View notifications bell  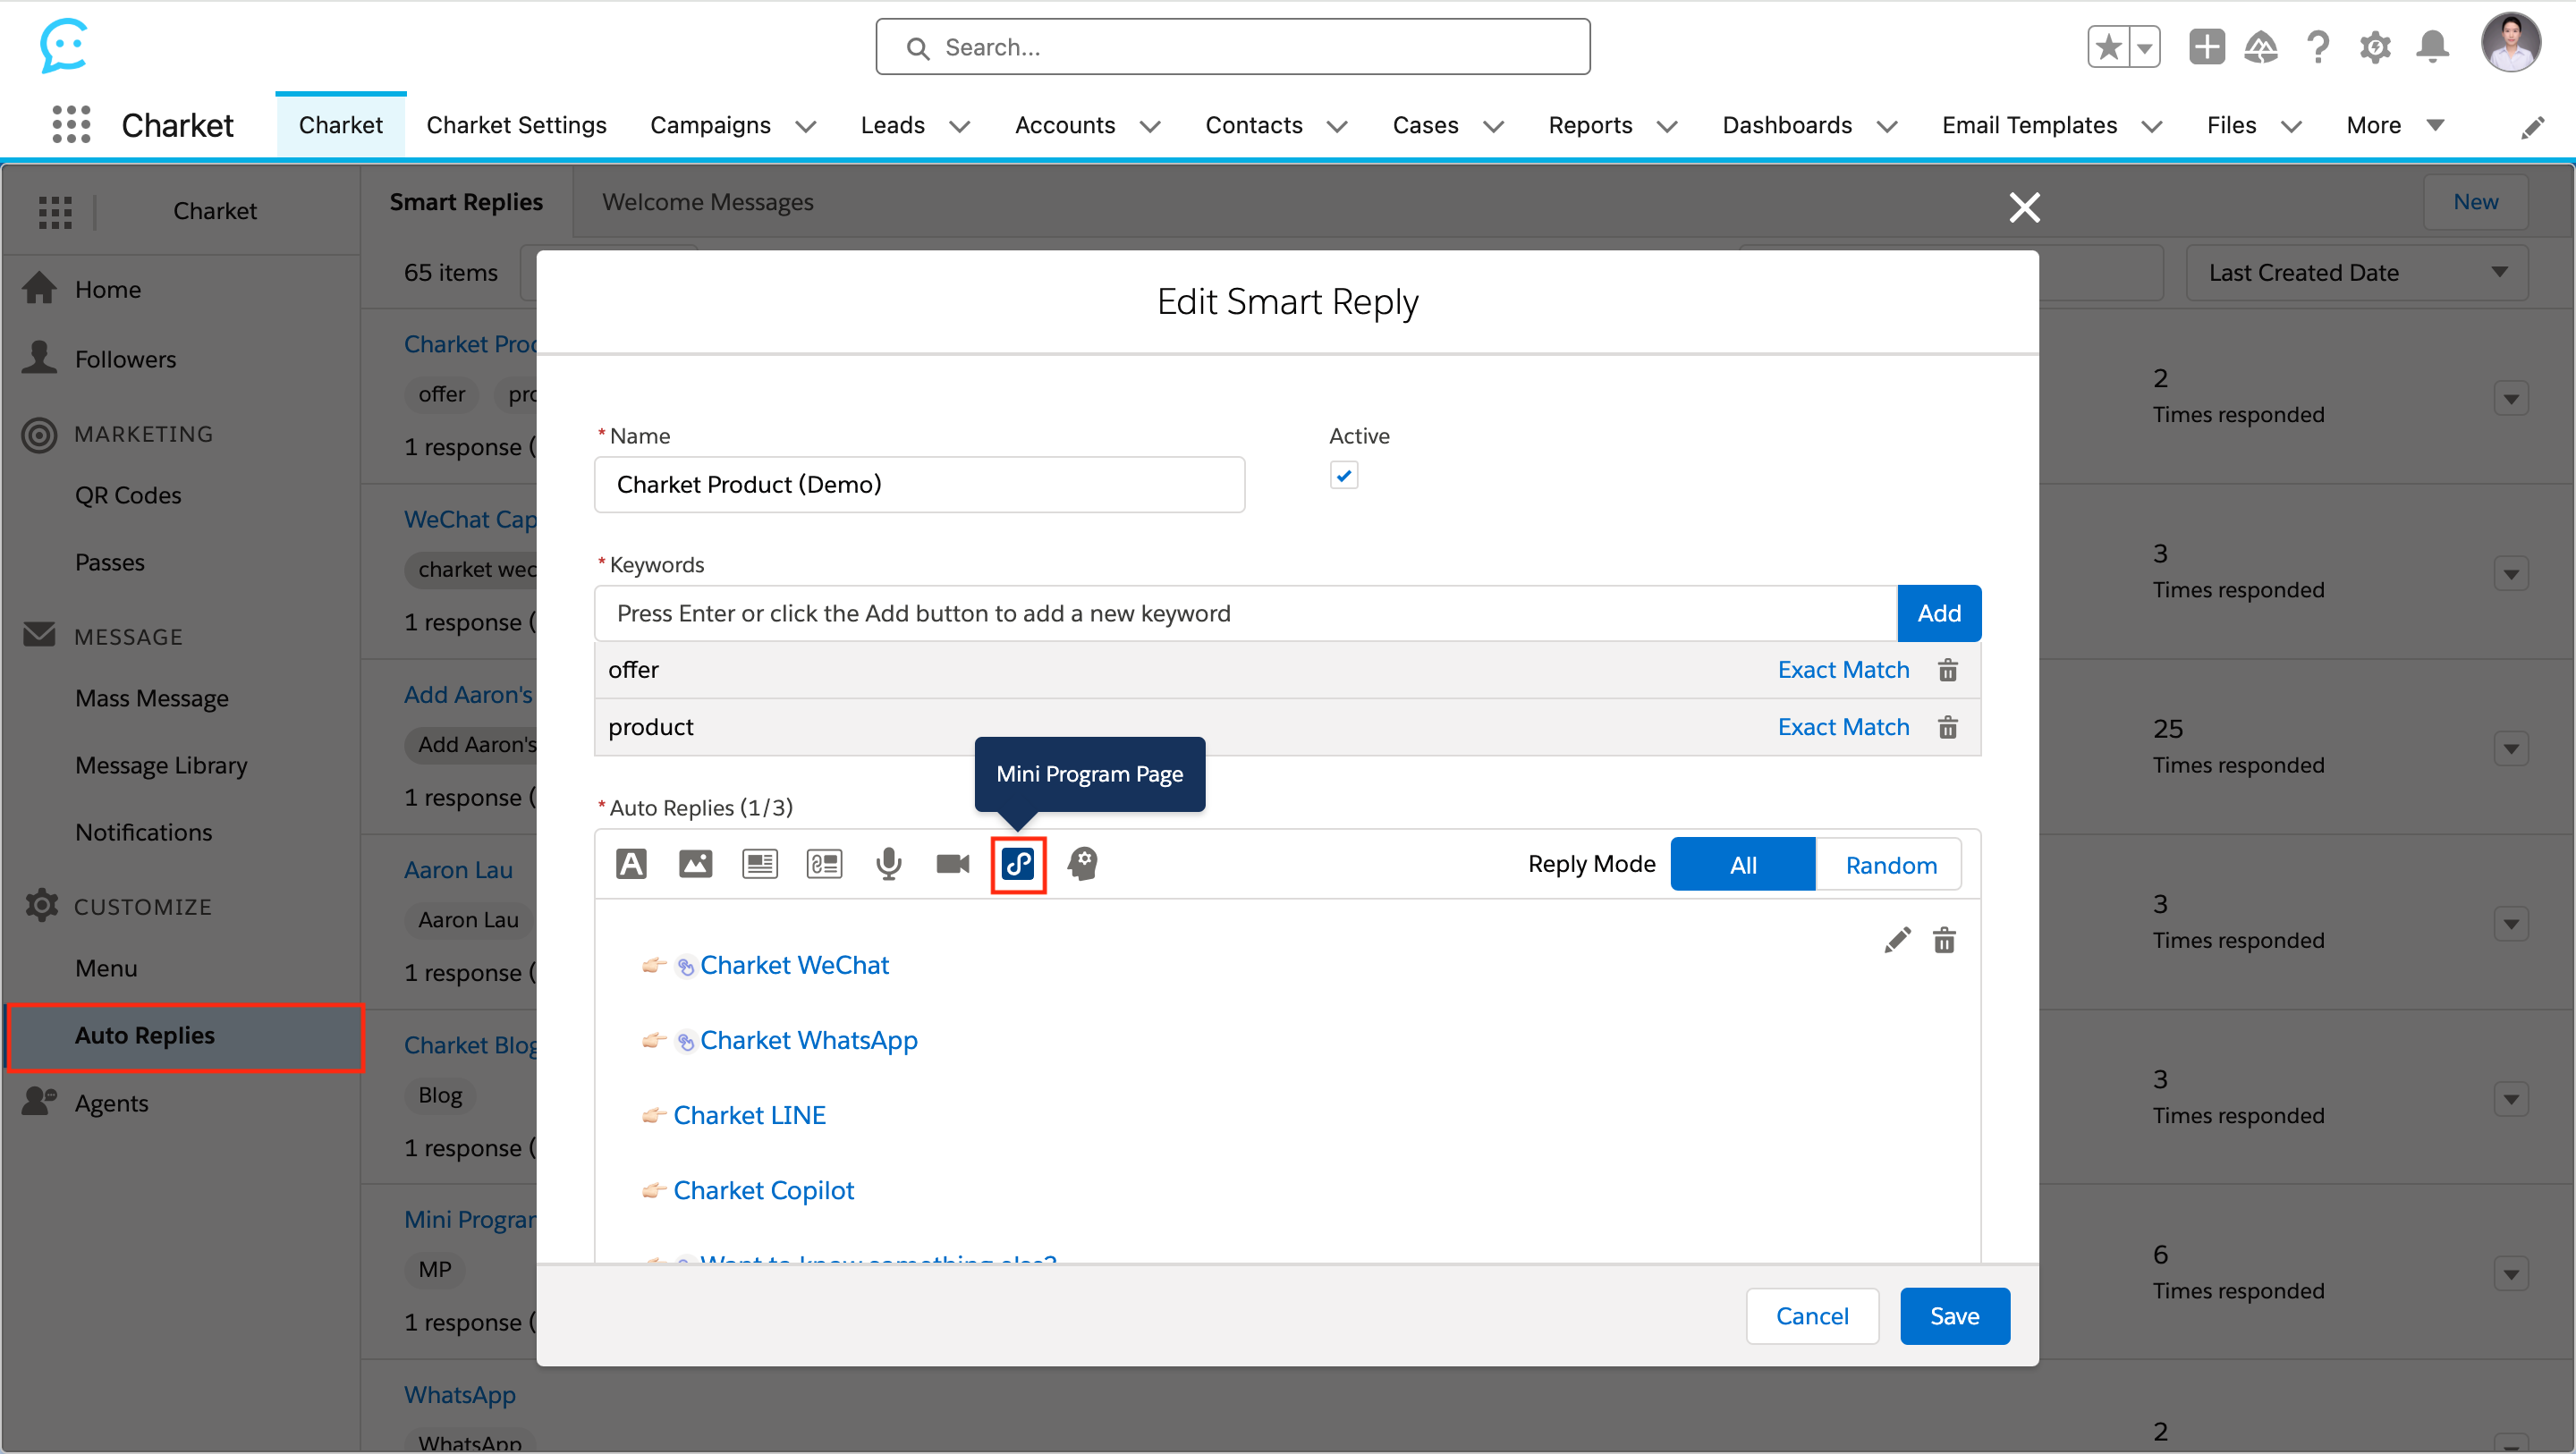(x=2432, y=47)
